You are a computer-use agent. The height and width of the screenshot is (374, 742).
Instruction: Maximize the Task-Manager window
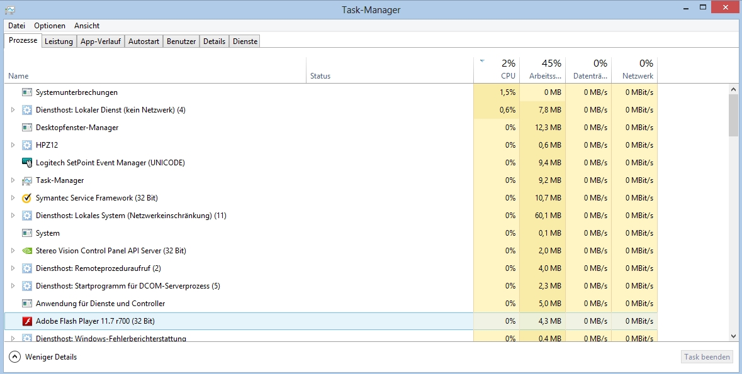click(703, 7)
